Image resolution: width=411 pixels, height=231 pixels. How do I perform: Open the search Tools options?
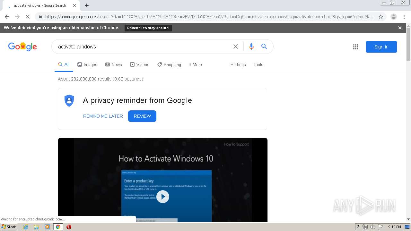[x=258, y=64]
